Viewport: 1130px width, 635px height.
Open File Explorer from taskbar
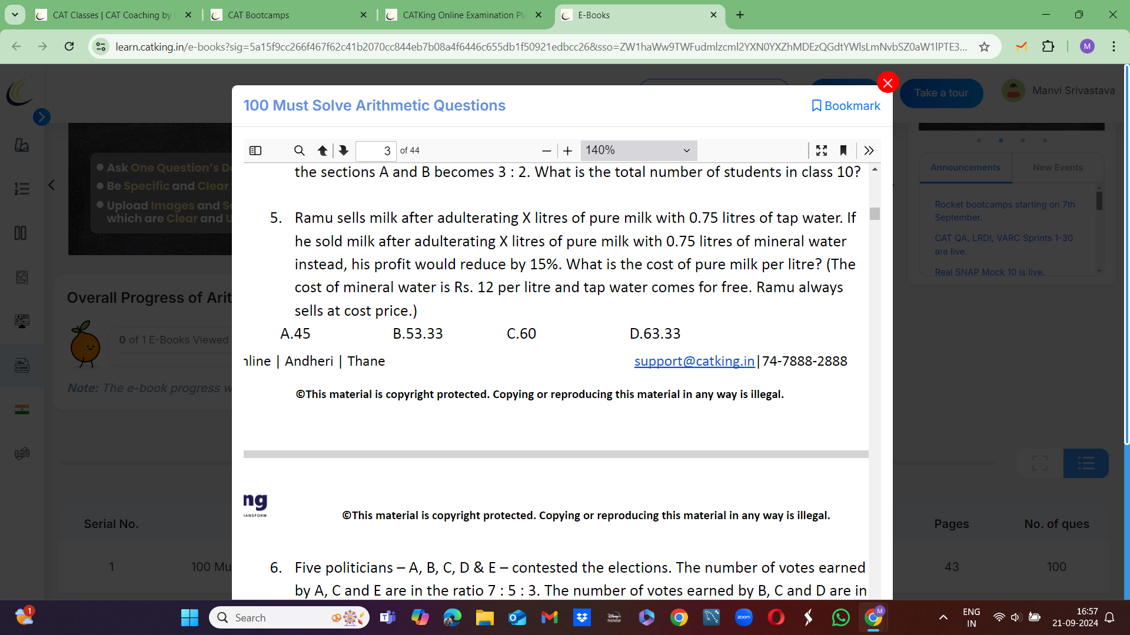click(484, 617)
